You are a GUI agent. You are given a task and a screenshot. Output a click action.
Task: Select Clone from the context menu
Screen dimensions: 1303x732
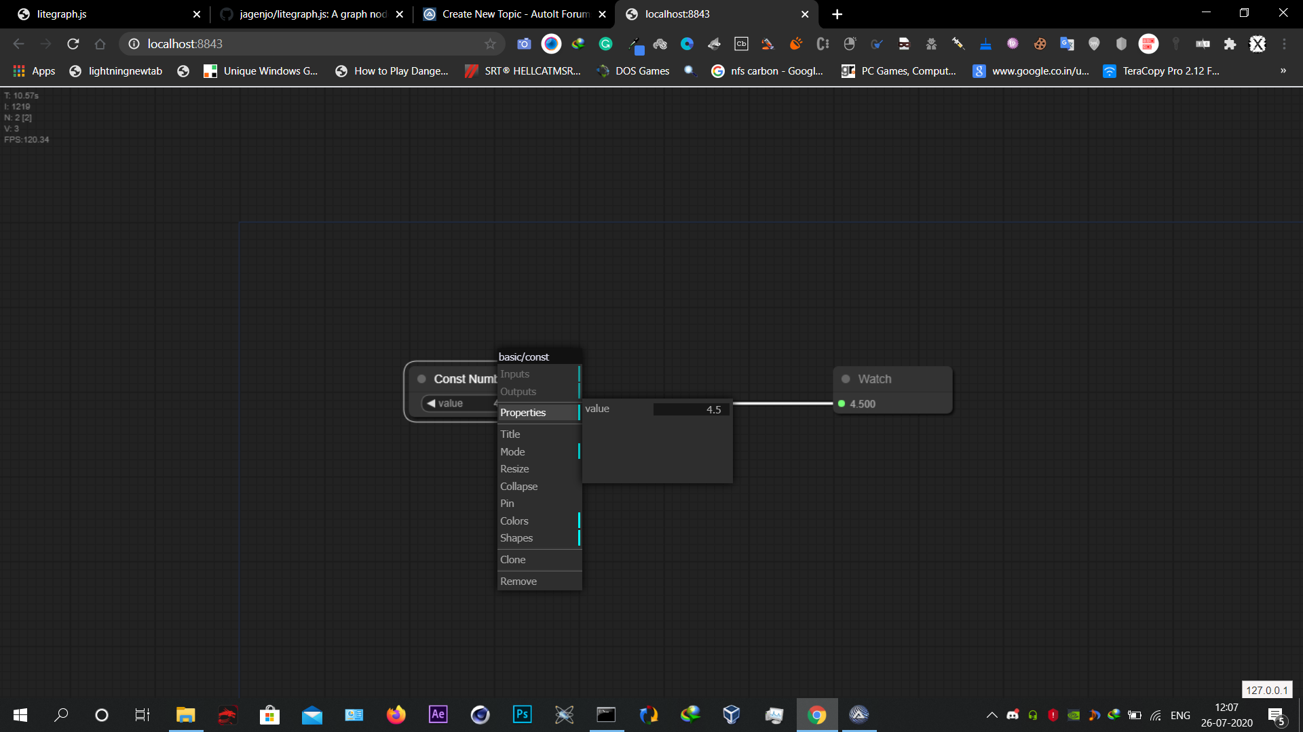tap(513, 560)
